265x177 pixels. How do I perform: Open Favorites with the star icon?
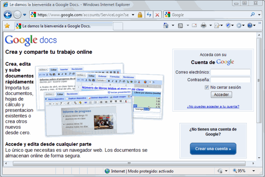pos(7,26)
